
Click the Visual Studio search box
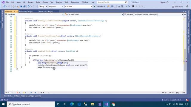[112, 2]
